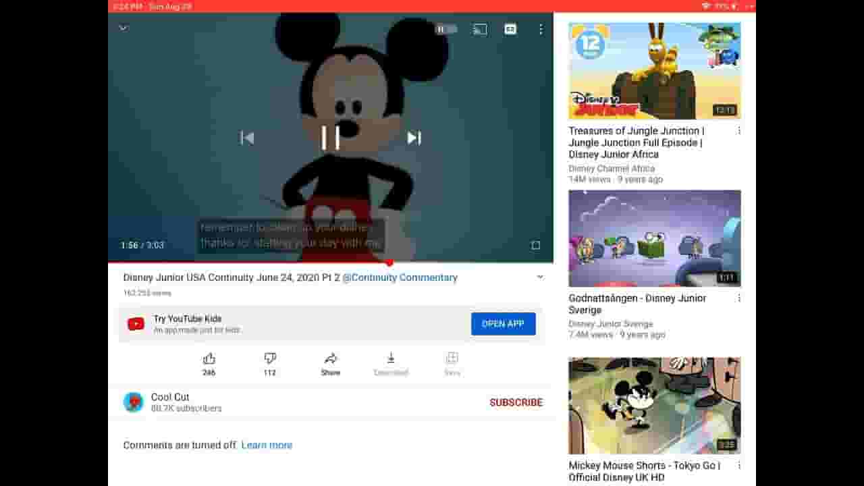
Task: Open the Learn more link about comments
Action: pos(267,445)
